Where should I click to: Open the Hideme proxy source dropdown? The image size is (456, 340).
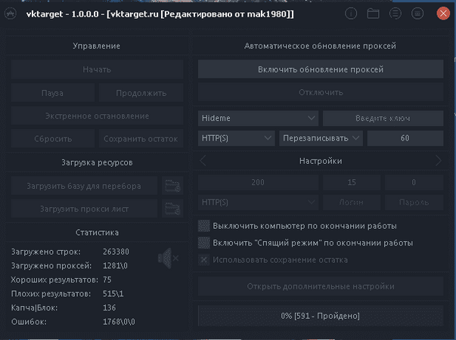[258, 119]
